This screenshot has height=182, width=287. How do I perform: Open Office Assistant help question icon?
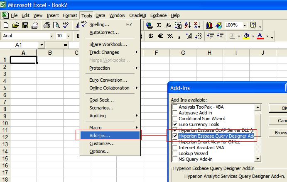[x=253, y=25]
